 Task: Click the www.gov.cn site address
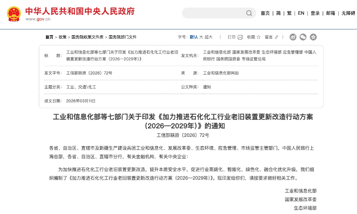click(38, 19)
